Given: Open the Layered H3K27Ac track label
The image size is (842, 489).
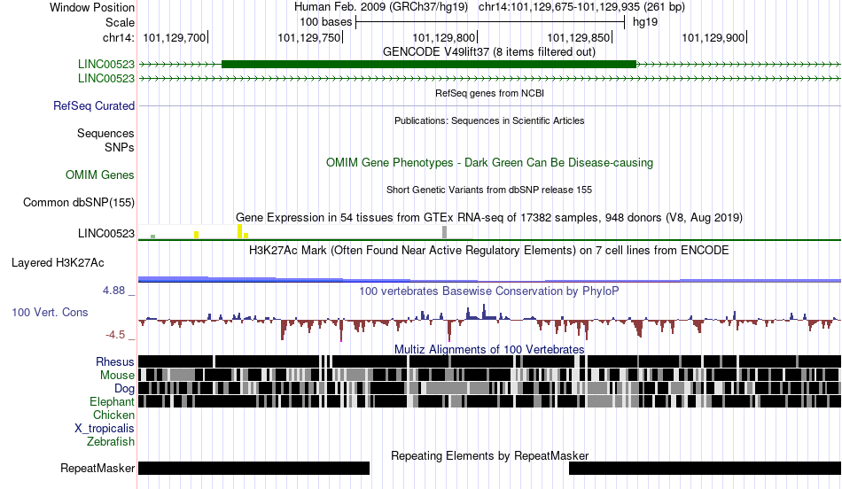Looking at the screenshot, I should coord(58,262).
